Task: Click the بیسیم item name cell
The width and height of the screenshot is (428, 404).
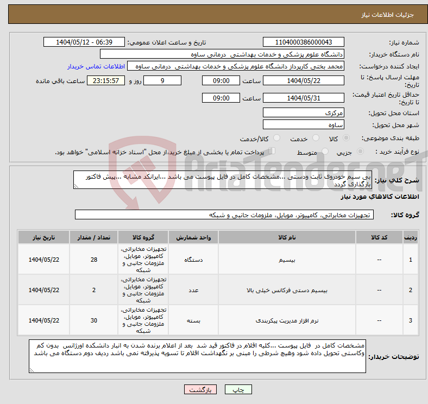Action: (287, 260)
